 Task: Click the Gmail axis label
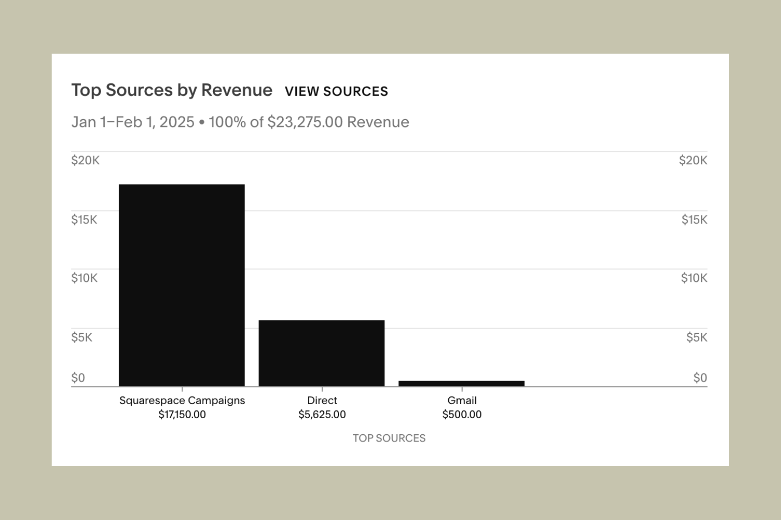tap(462, 400)
